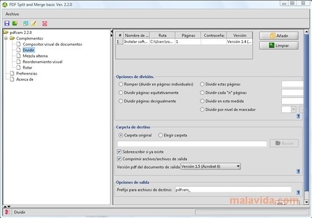Screen dimensions: 312x218
Task: Click the Páginas column header
Action: click(x=188, y=35)
